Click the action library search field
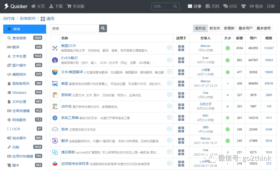This screenshot has height=171, width=280. coord(75,28)
